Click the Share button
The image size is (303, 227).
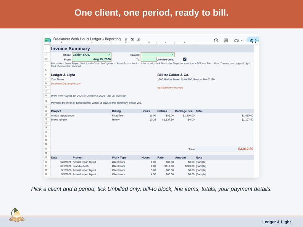(253, 40)
